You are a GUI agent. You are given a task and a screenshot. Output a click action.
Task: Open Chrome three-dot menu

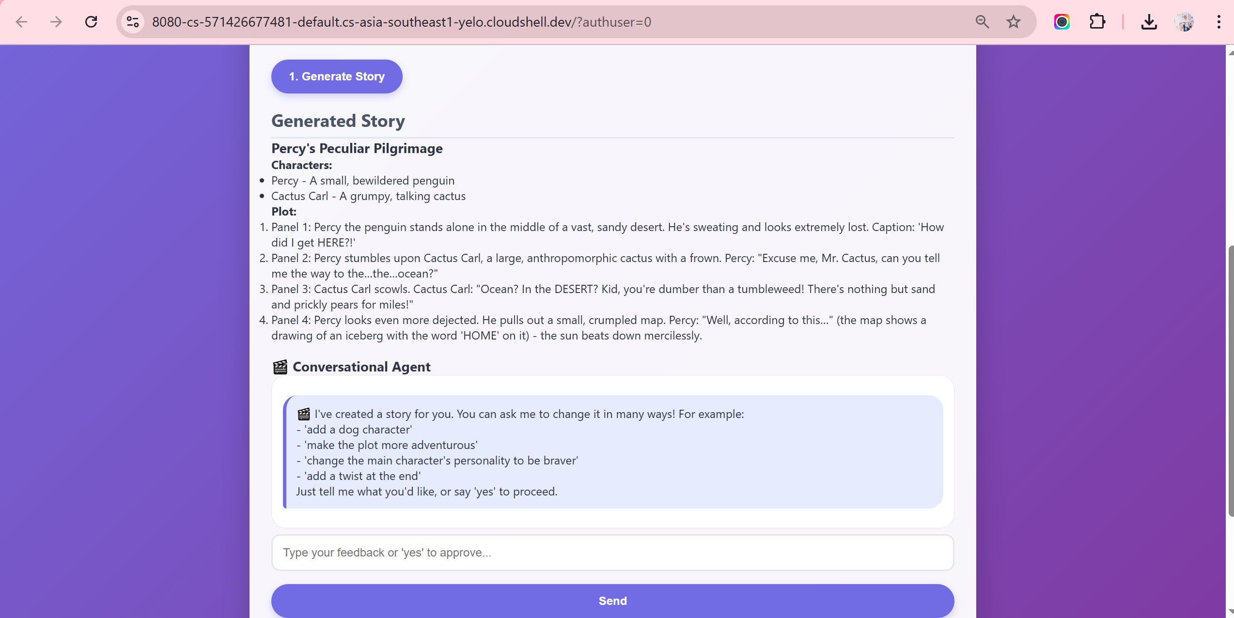point(1218,22)
